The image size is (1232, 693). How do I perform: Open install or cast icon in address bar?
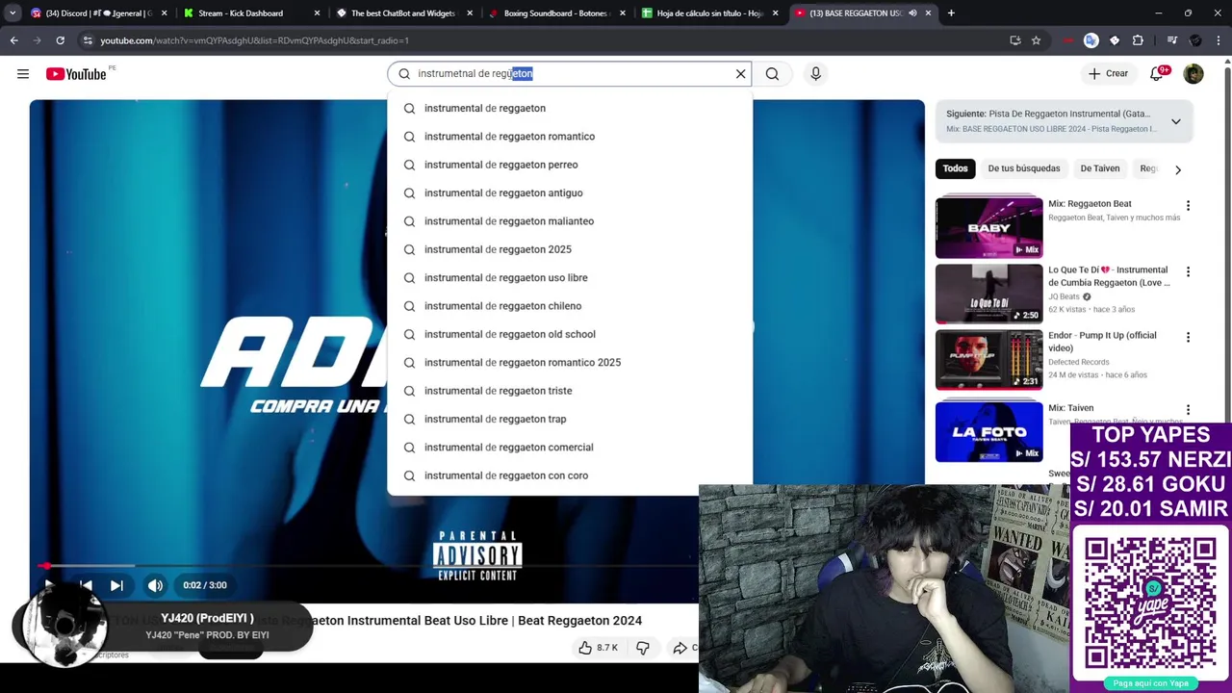click(x=1014, y=40)
